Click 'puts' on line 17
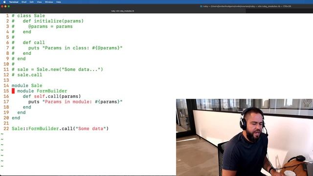The image size is (313, 176). [x=34, y=102]
